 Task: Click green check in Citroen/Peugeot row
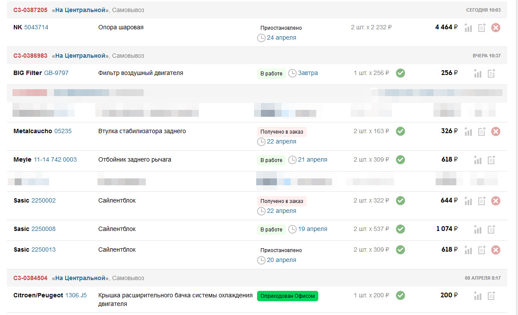[x=401, y=296]
